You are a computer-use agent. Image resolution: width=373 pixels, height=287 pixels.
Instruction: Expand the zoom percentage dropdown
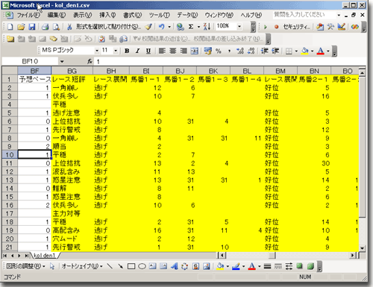click(239, 26)
